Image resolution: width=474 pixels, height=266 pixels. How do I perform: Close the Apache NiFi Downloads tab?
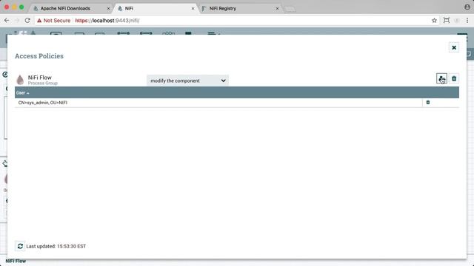click(x=108, y=8)
